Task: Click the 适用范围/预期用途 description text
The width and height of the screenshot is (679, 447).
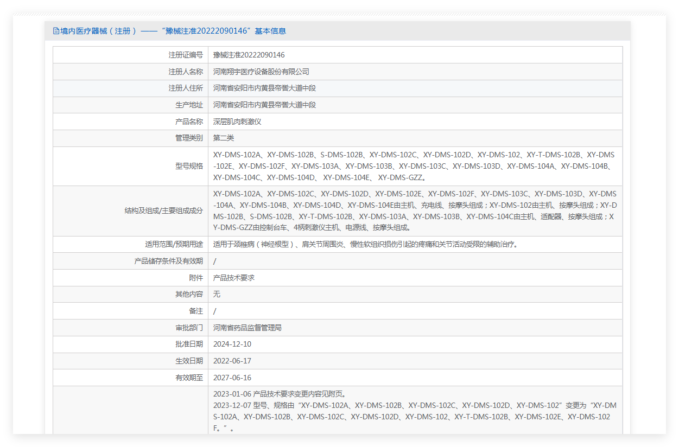Action: pyautogui.click(x=366, y=245)
